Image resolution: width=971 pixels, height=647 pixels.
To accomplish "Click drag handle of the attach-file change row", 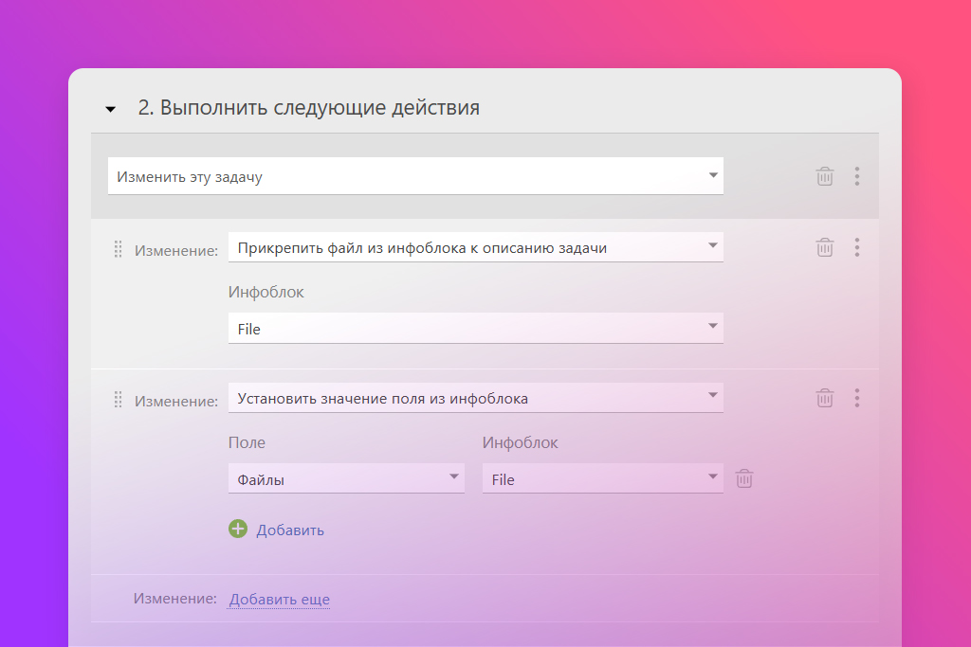I will pyautogui.click(x=119, y=249).
